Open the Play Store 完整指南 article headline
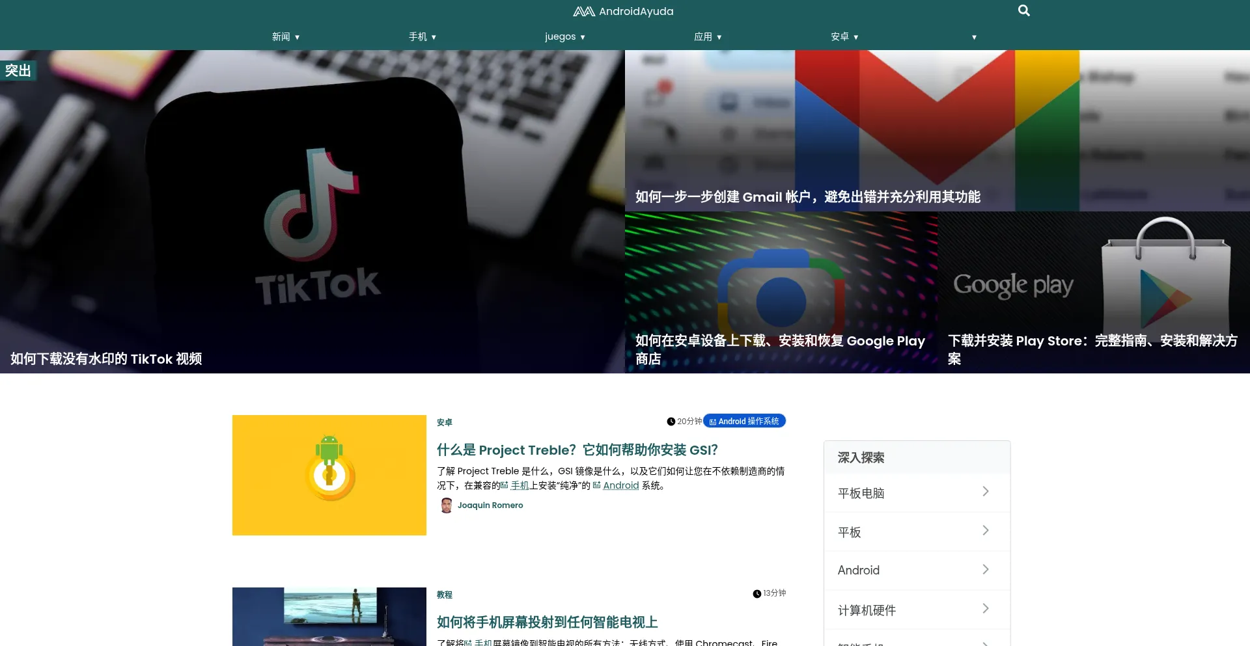The width and height of the screenshot is (1250, 646). pyautogui.click(x=1092, y=349)
